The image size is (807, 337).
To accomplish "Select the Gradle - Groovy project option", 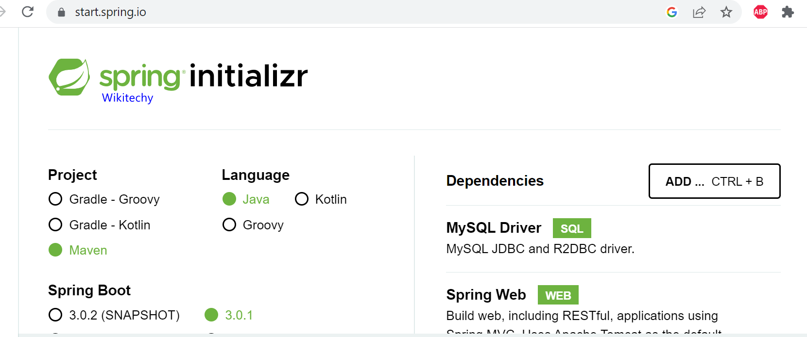I will point(104,199).
